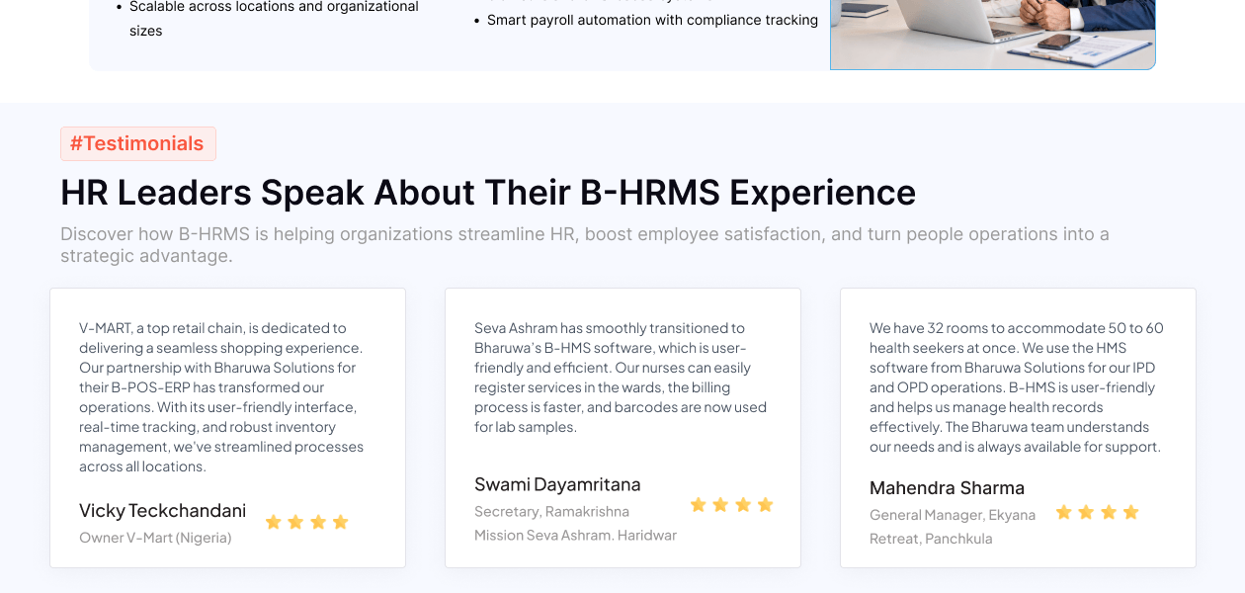
Task: Click the #Testimonials tag badge
Action: coord(138,143)
